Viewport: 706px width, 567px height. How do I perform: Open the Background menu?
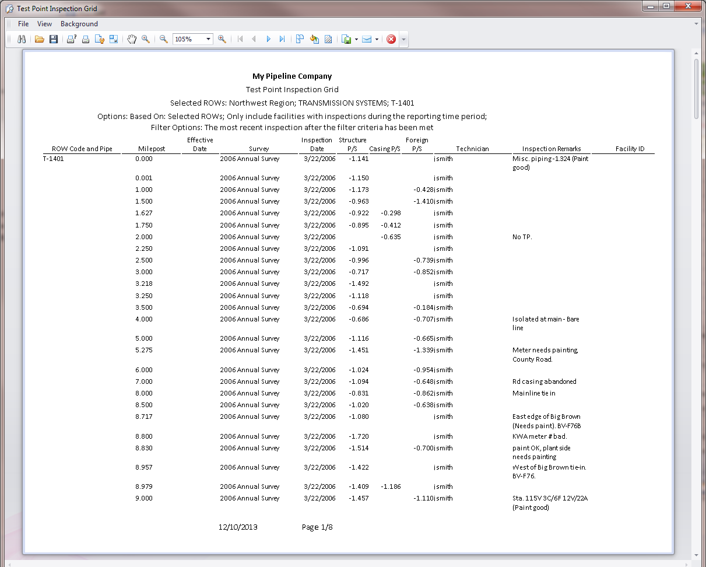[79, 24]
